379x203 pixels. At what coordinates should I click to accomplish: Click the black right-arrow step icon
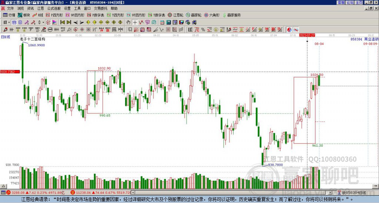click(x=82, y=22)
